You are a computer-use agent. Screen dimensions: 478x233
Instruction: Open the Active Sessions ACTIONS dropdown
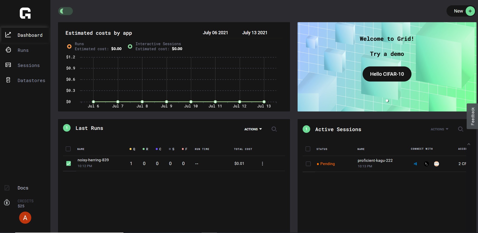[439, 129]
